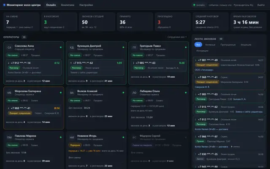This screenshot has width=270, height=169.
Task: Click the green status dot on Григорьев Павел card
Action: point(186,47)
